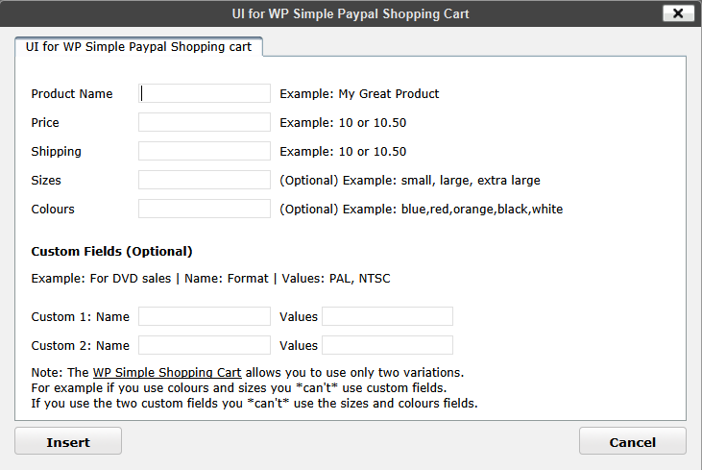The image size is (702, 470).
Task: Click the Sizes hint 'small, large, extra large'
Action: pos(471,181)
